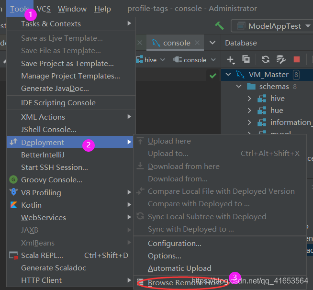Toggle Automatic Upload

click(220, 268)
